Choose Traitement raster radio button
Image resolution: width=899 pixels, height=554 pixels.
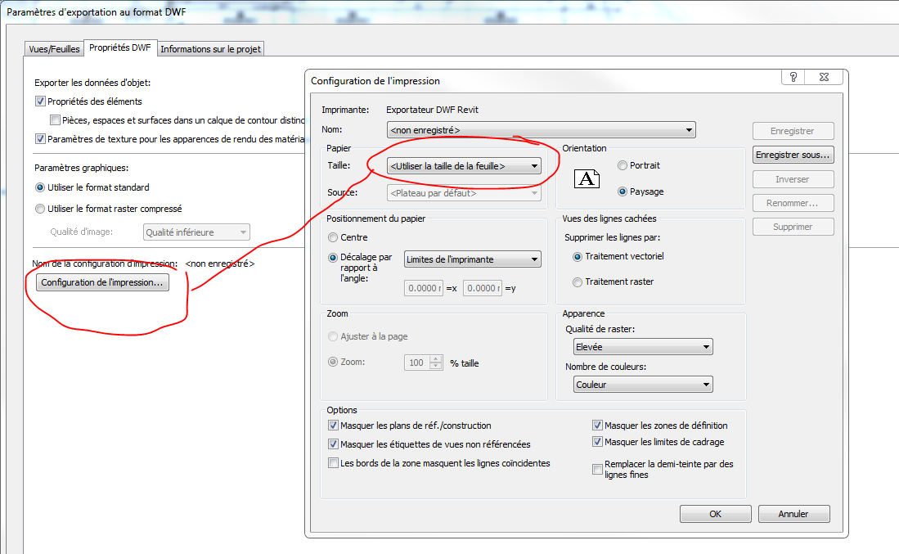[578, 282]
